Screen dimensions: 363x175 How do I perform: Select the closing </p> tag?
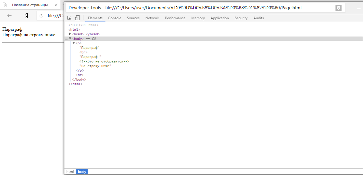80,71
